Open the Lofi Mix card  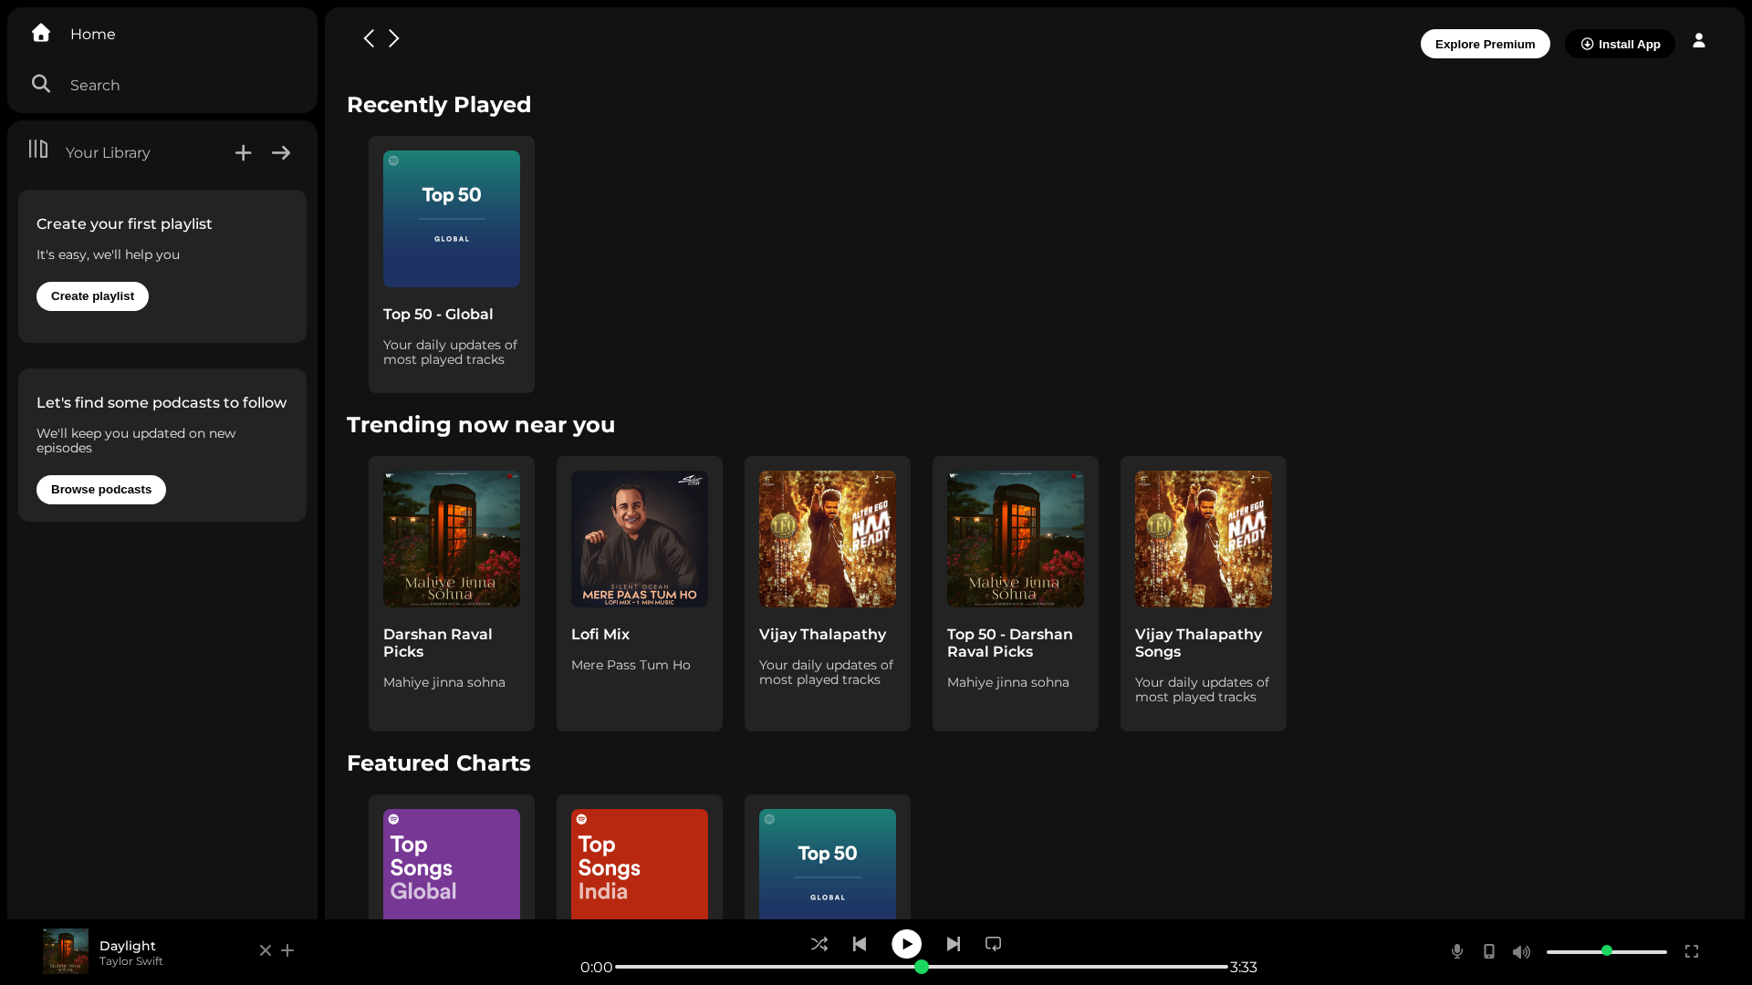[640, 594]
